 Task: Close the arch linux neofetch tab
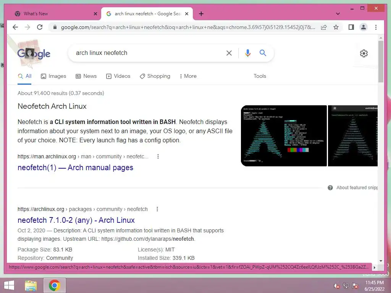tap(186, 14)
